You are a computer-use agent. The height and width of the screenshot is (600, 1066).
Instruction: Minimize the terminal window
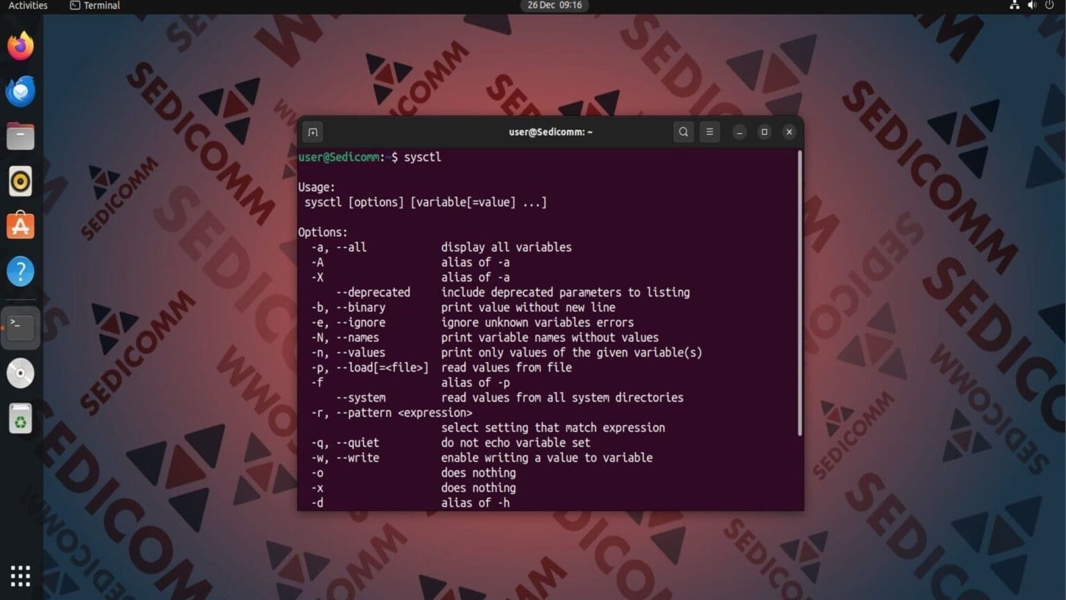coord(740,132)
